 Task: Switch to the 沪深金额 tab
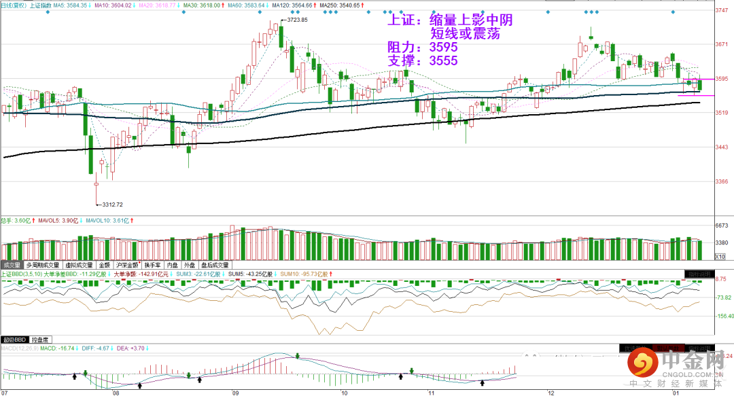click(127, 265)
